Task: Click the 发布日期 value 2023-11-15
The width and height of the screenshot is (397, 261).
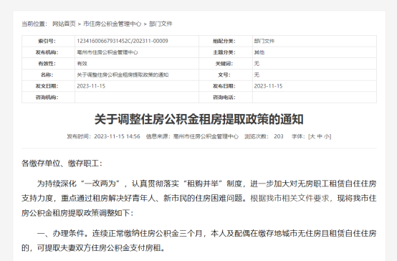Action: coord(268,86)
